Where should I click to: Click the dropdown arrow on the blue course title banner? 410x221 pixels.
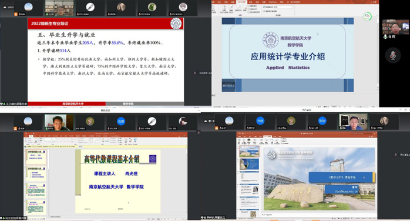(x=364, y=178)
